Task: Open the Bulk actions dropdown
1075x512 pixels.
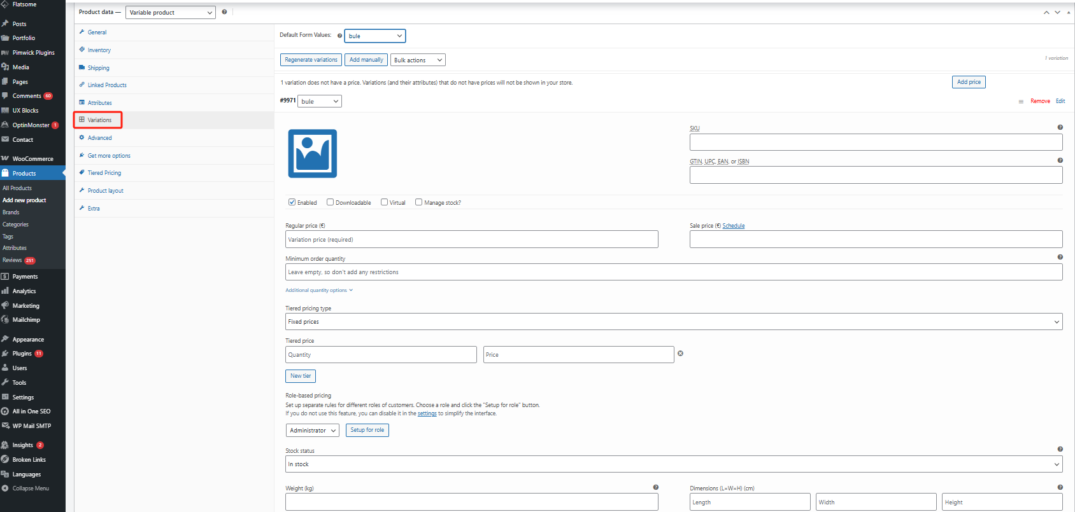Action: [418, 60]
